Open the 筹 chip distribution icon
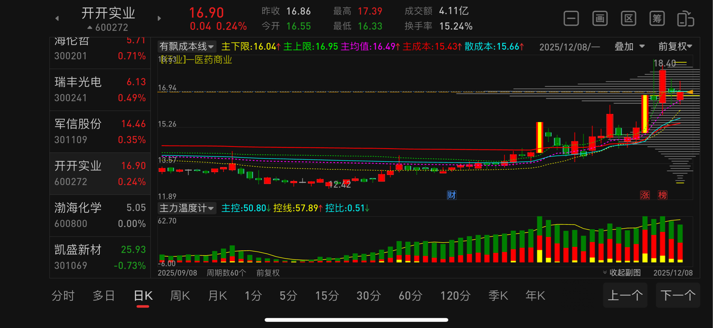Viewport: 713px width, 328px height. [657, 18]
